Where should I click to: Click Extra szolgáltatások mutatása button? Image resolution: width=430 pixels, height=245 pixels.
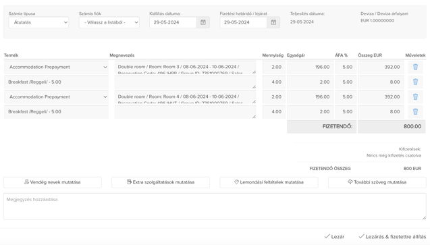161,182
